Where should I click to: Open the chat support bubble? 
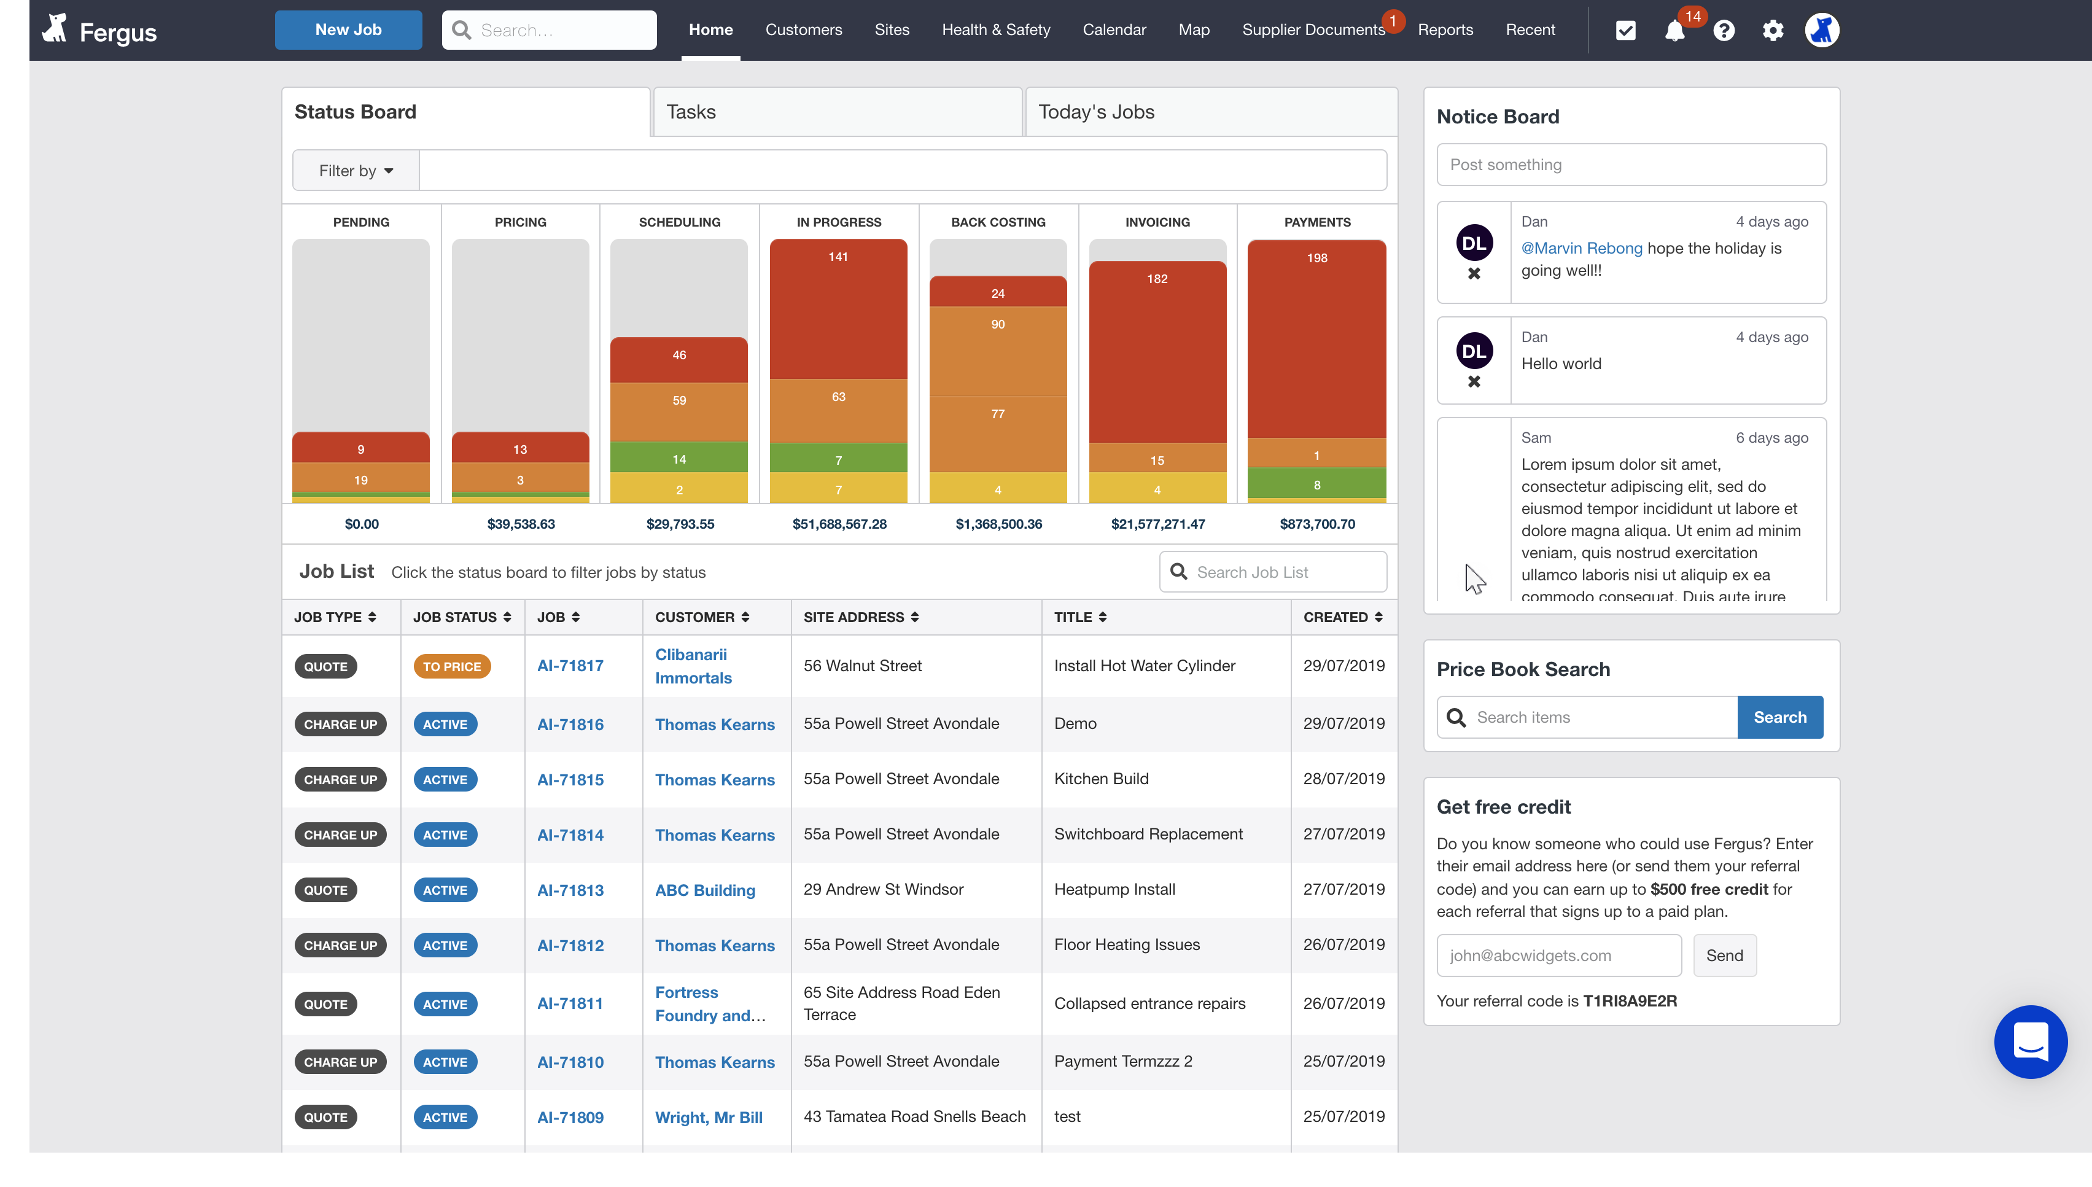click(2030, 1041)
